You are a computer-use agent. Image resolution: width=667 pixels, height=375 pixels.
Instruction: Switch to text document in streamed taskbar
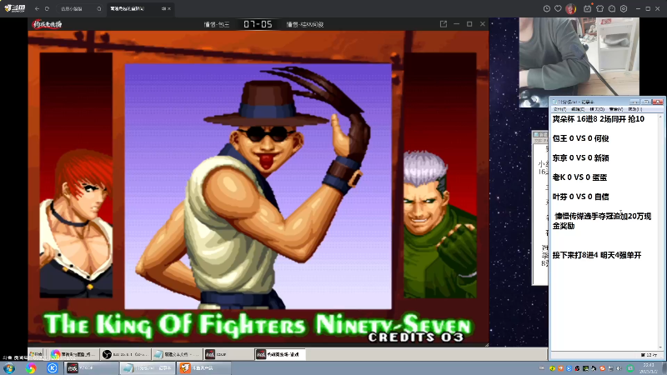click(x=177, y=354)
